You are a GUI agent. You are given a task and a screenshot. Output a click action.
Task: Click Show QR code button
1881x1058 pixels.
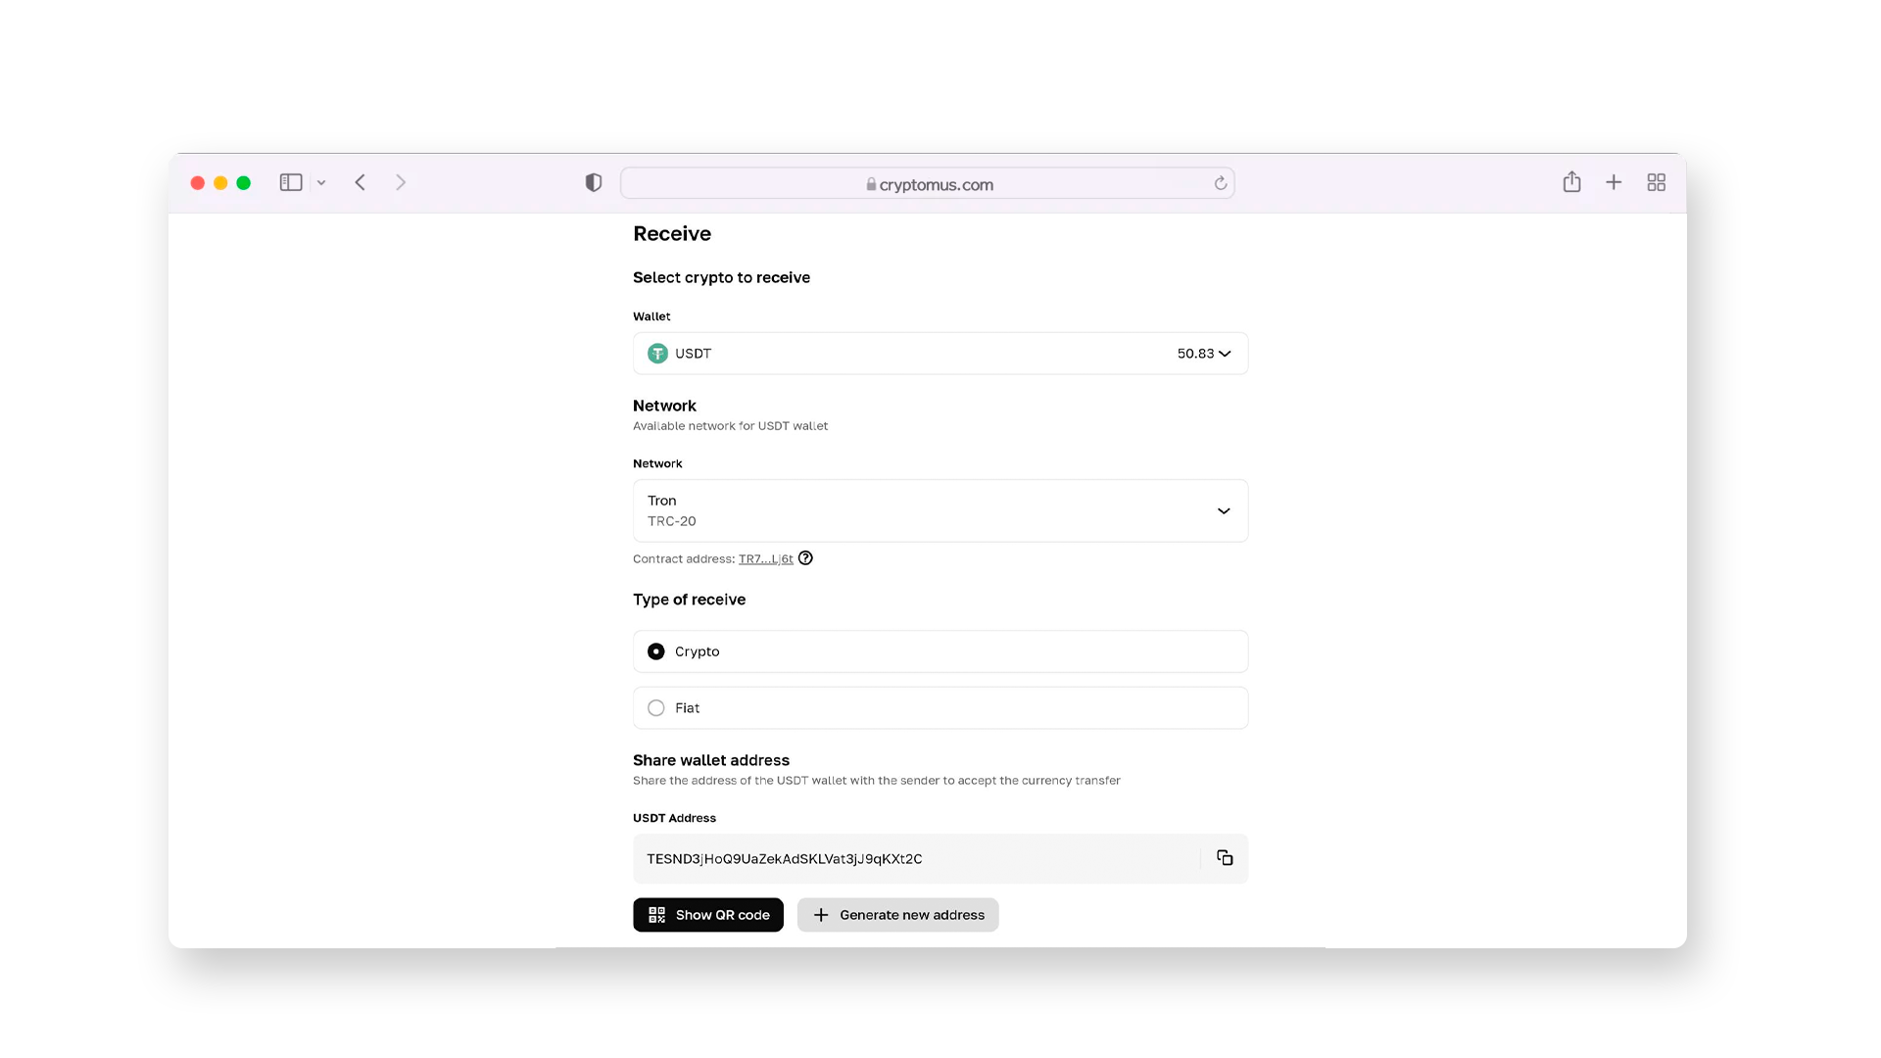pyautogui.click(x=708, y=915)
